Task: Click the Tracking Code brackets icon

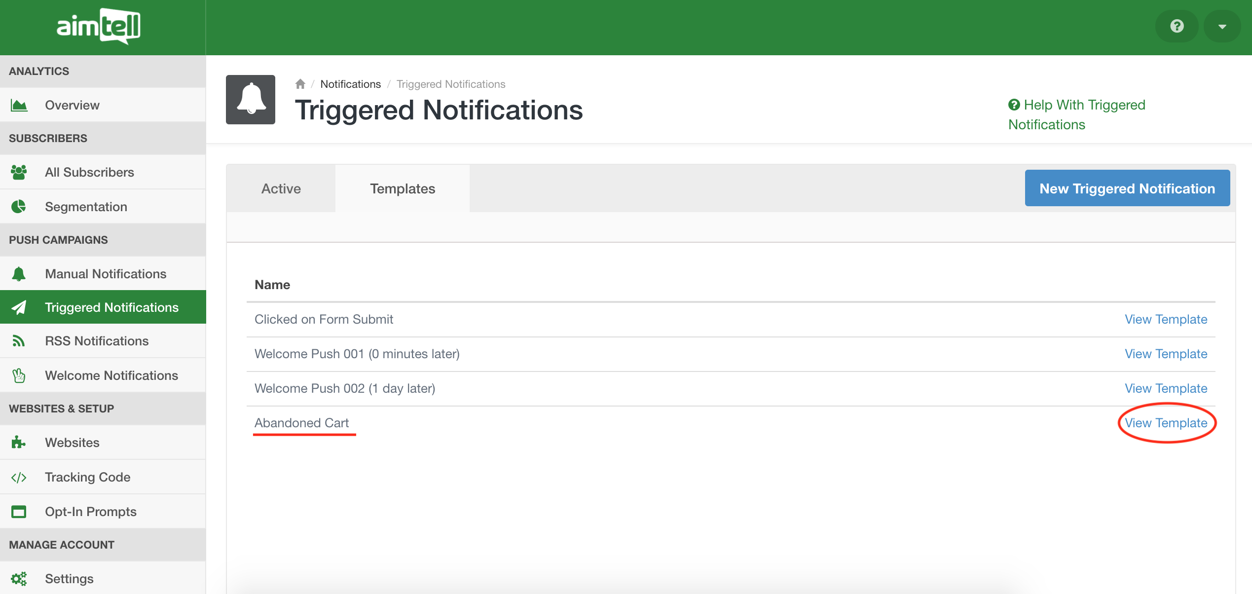Action: 19,477
